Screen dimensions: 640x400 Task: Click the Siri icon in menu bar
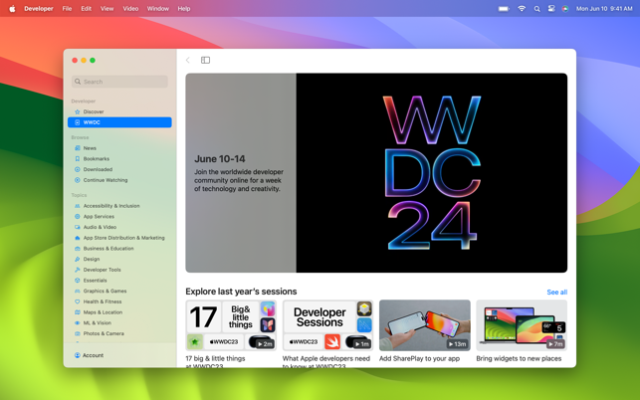[565, 9]
